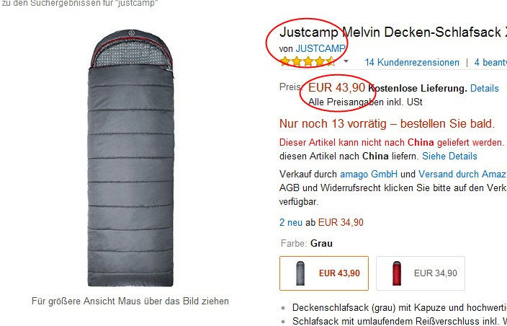Click the answered questions link beside reviews
The height and width of the screenshot is (326, 507).
coord(490,62)
